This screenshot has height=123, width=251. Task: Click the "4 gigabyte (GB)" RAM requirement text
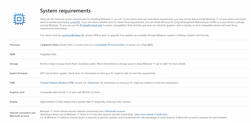pos(48,54)
